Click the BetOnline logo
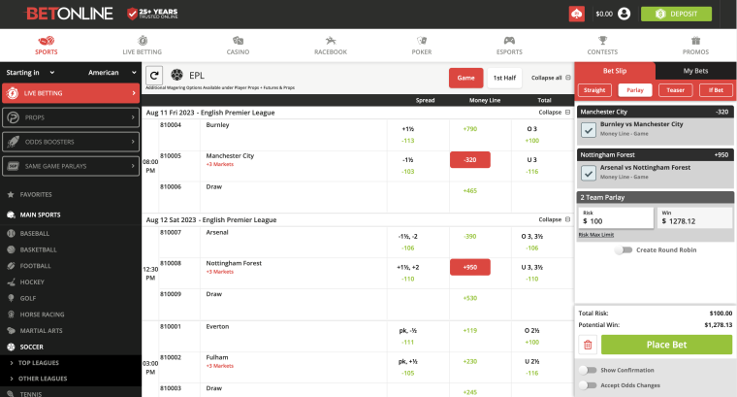Screen dimensions: 737x397 pos(70,14)
